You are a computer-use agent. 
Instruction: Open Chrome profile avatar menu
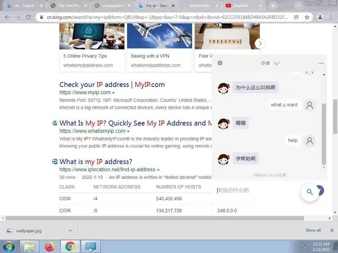pyautogui.click(x=320, y=17)
